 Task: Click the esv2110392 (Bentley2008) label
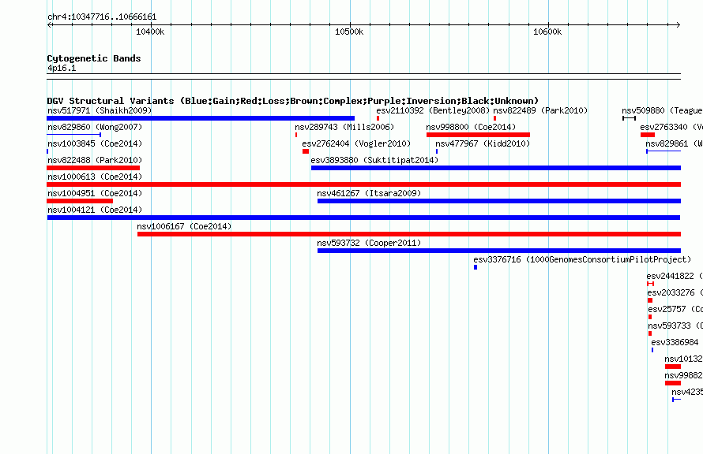pos(433,110)
